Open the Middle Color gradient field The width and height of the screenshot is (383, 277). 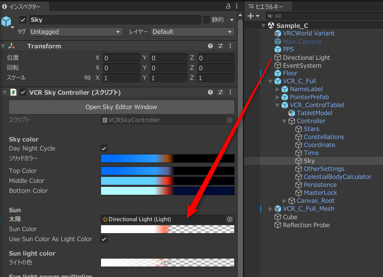[168, 181]
